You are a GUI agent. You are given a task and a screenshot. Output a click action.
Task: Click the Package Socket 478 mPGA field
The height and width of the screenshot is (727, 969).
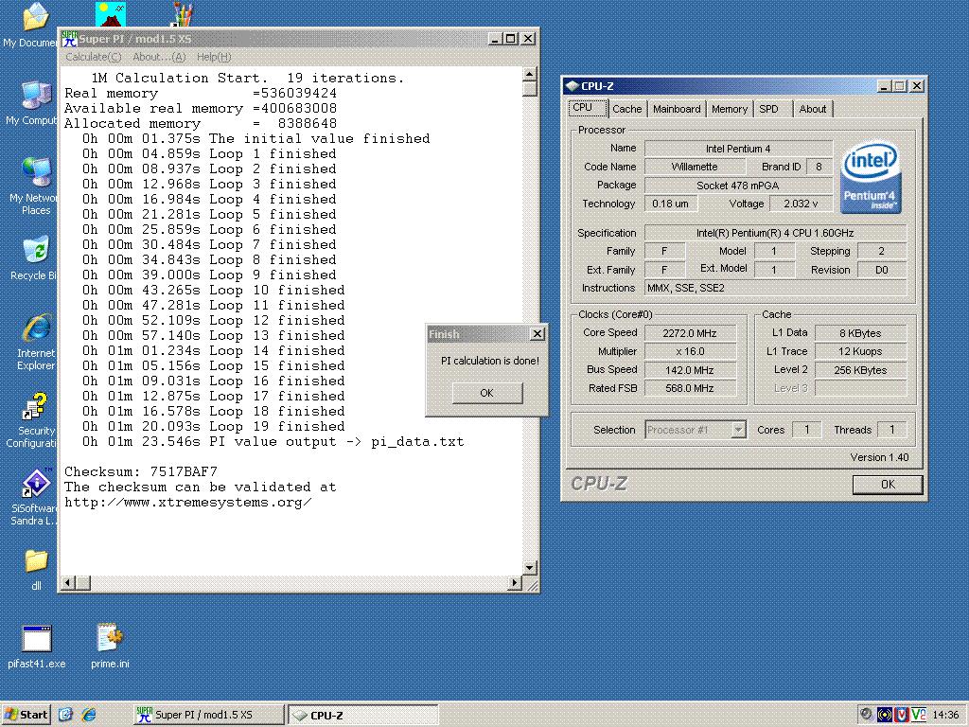tap(738, 186)
